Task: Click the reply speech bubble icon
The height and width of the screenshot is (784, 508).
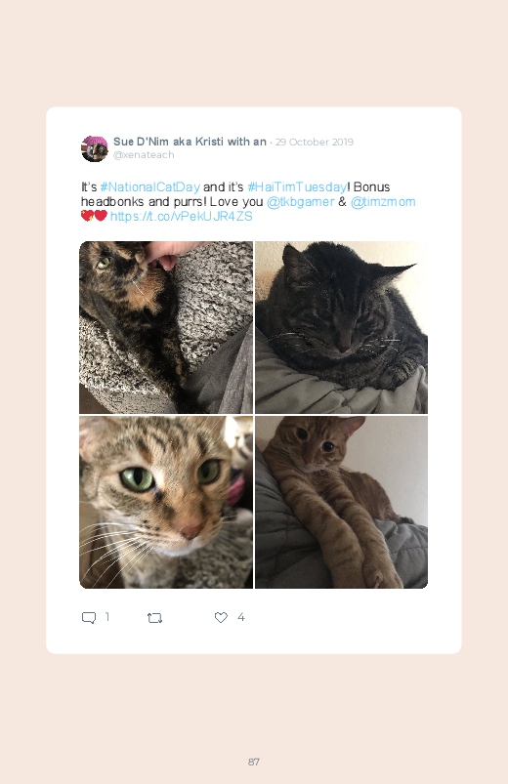Action: pyautogui.click(x=89, y=617)
